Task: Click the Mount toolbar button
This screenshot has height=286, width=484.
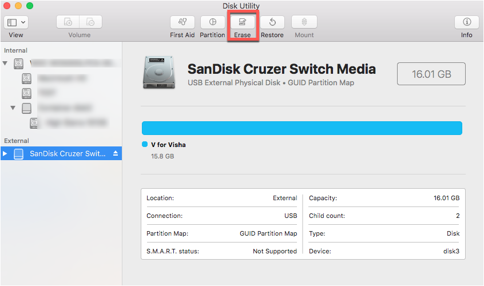Action: click(x=304, y=22)
